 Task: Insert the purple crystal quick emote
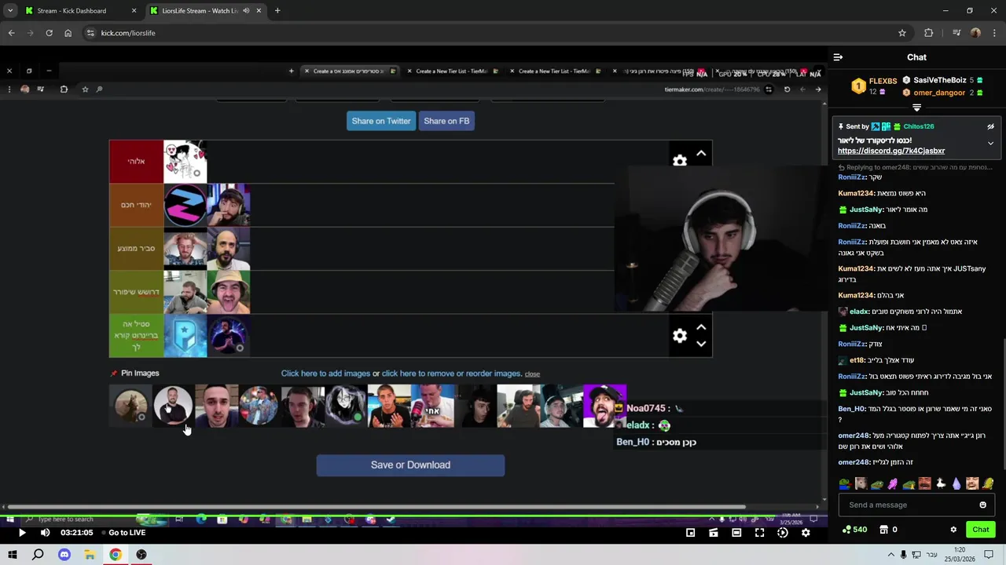[956, 483]
